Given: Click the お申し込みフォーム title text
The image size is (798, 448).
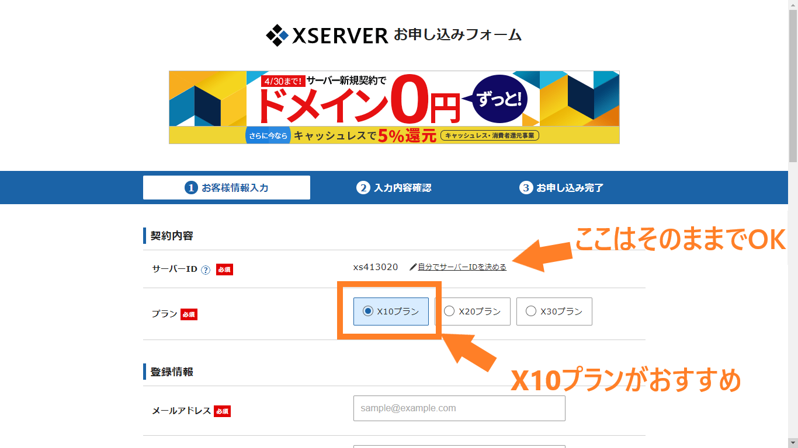Looking at the screenshot, I should pos(457,35).
